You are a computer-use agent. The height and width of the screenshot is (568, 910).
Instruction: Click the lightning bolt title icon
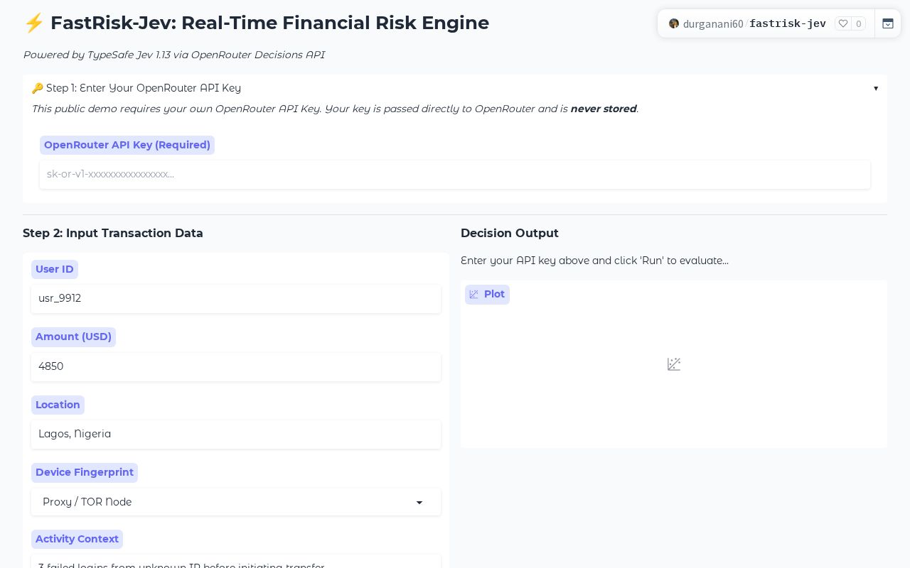(33, 23)
